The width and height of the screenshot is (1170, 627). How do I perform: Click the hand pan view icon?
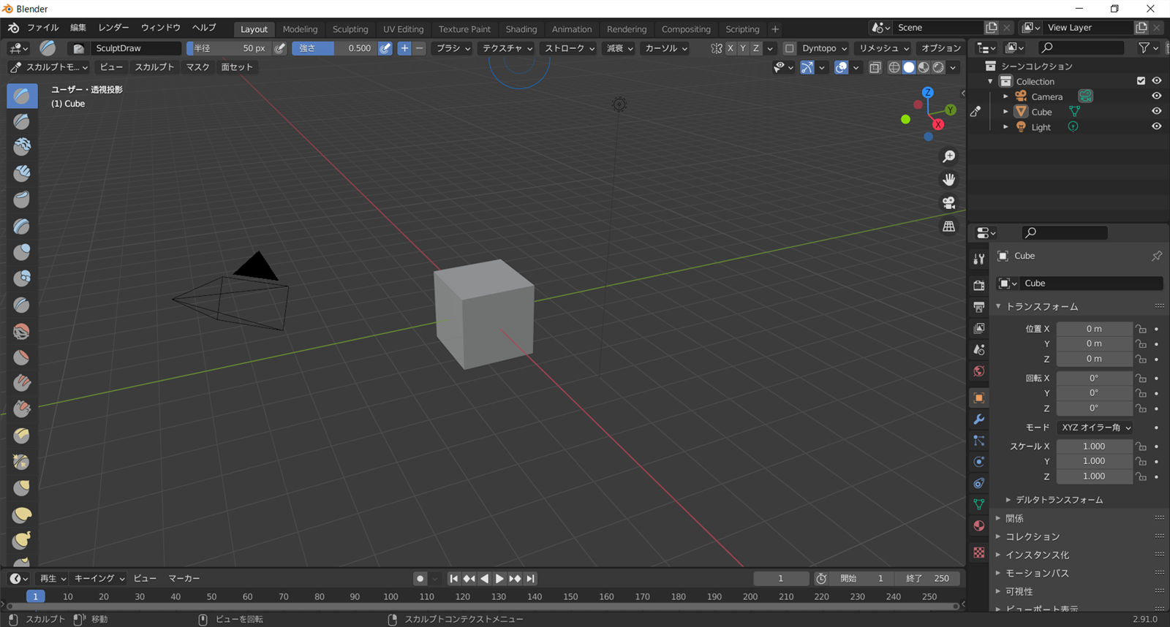click(x=948, y=180)
